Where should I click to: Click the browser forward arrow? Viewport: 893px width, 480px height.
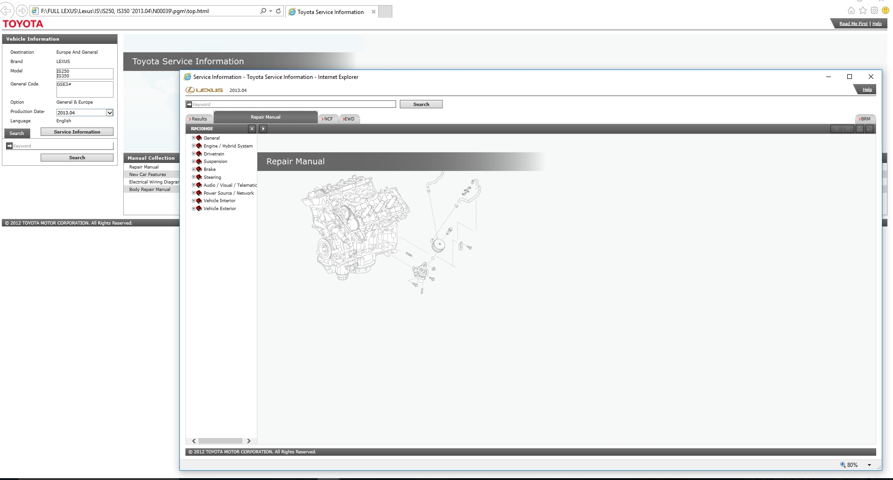click(22, 10)
